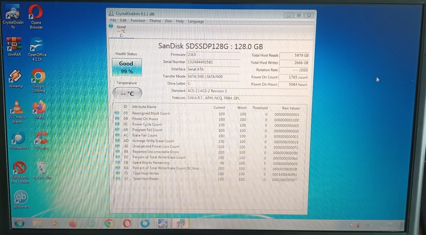
Task: Open the Function menu
Action: click(138, 21)
